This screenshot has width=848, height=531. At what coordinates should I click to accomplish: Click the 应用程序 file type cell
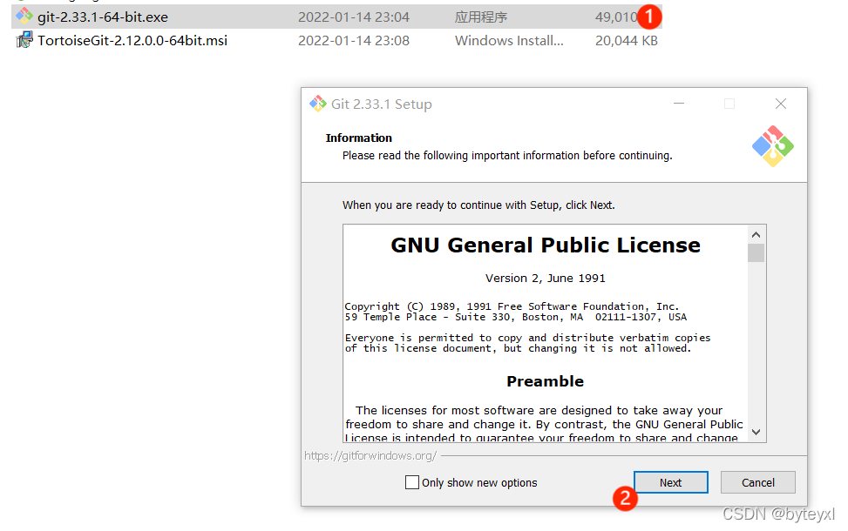[x=481, y=17]
